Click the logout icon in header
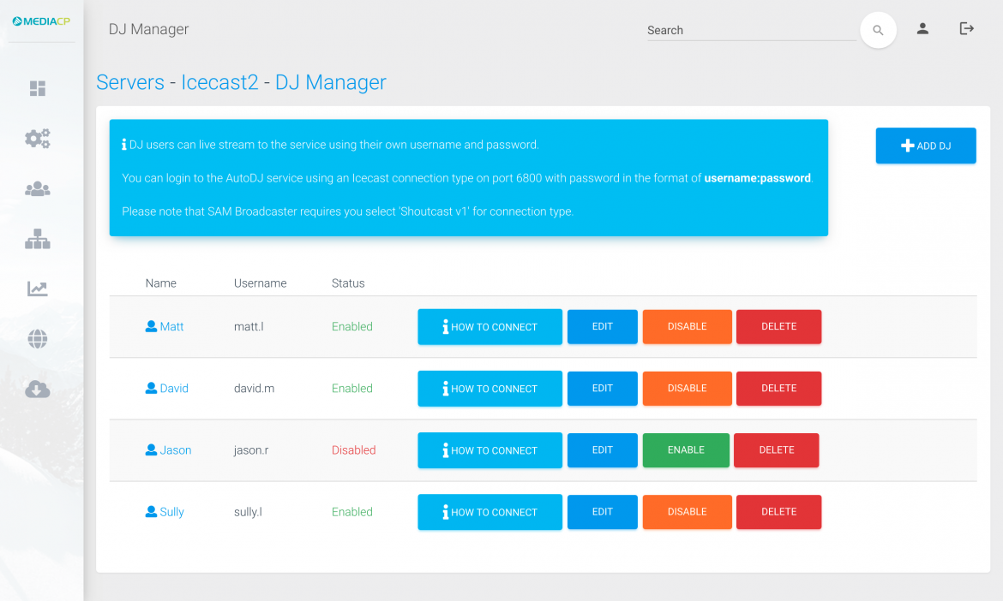Screen dimensions: 1003x601 click(x=967, y=29)
